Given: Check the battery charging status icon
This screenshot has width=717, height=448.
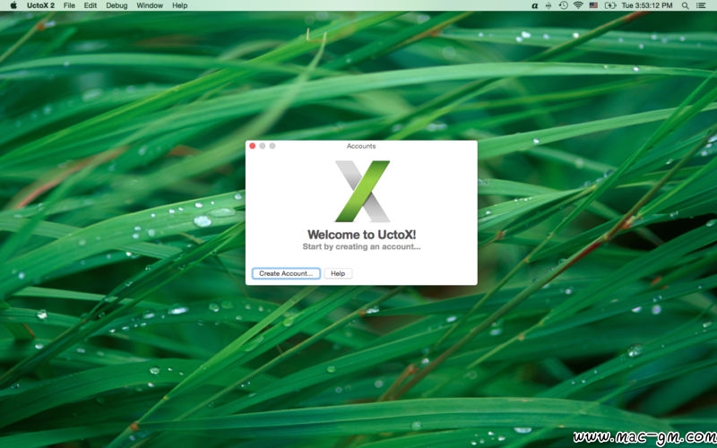Looking at the screenshot, I should point(610,5).
